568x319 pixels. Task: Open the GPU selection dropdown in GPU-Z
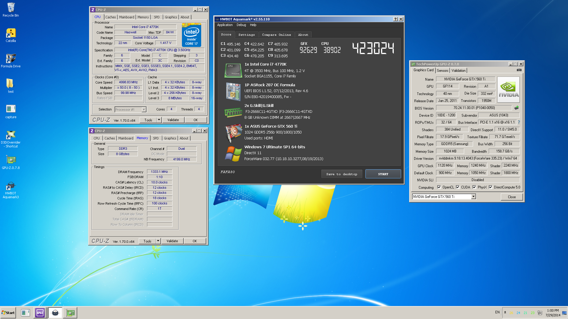coord(473,197)
